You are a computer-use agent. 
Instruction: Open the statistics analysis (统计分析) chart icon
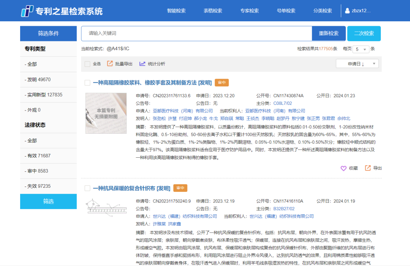[x=142, y=63]
